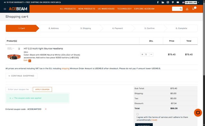This screenshot has height=126, width=205.
Task: Open Acebeam YouTube icon
Action: (x=178, y=2)
